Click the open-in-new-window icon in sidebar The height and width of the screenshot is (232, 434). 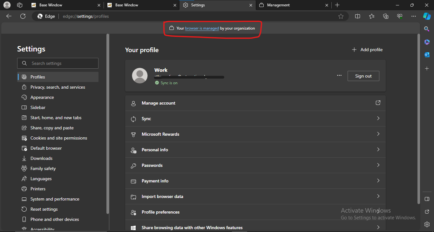coord(427,212)
